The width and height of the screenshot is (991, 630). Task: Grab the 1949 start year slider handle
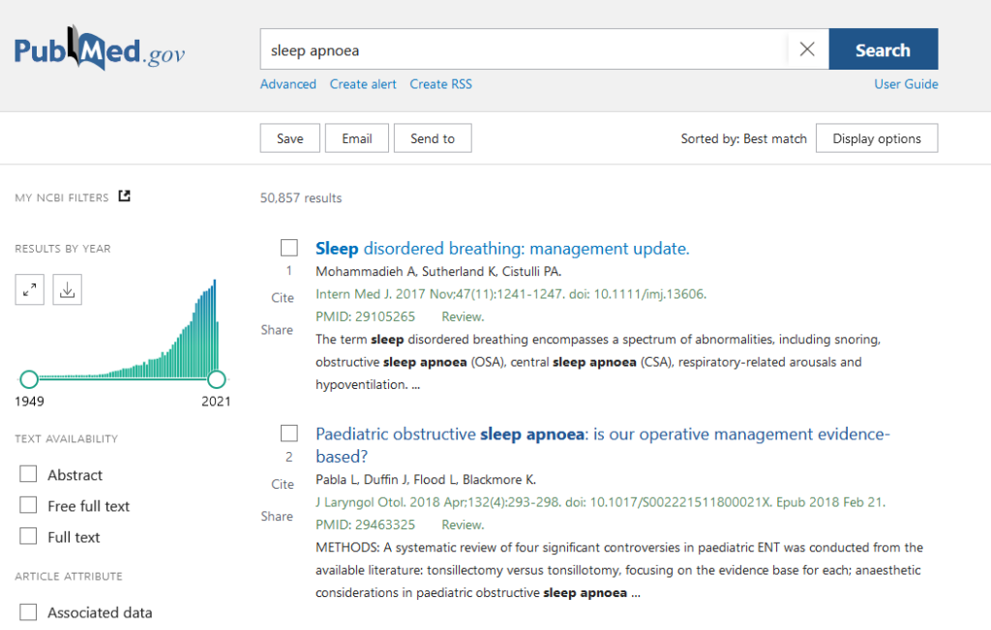[29, 378]
